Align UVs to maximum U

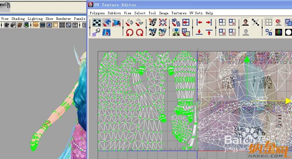point(209,23)
